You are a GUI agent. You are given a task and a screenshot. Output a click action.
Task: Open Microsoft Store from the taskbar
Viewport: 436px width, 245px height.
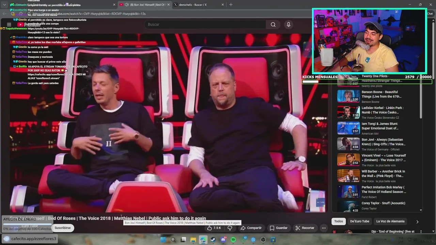[x=273, y=240]
